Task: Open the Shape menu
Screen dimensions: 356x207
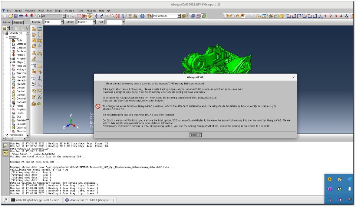Action: [x=58, y=11]
